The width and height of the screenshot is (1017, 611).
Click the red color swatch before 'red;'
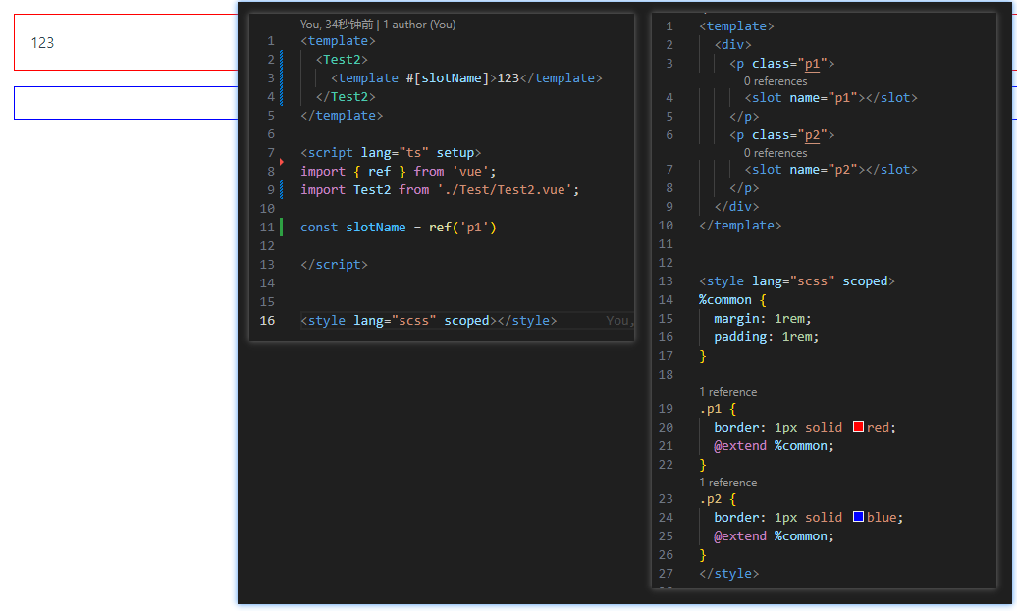click(x=858, y=427)
